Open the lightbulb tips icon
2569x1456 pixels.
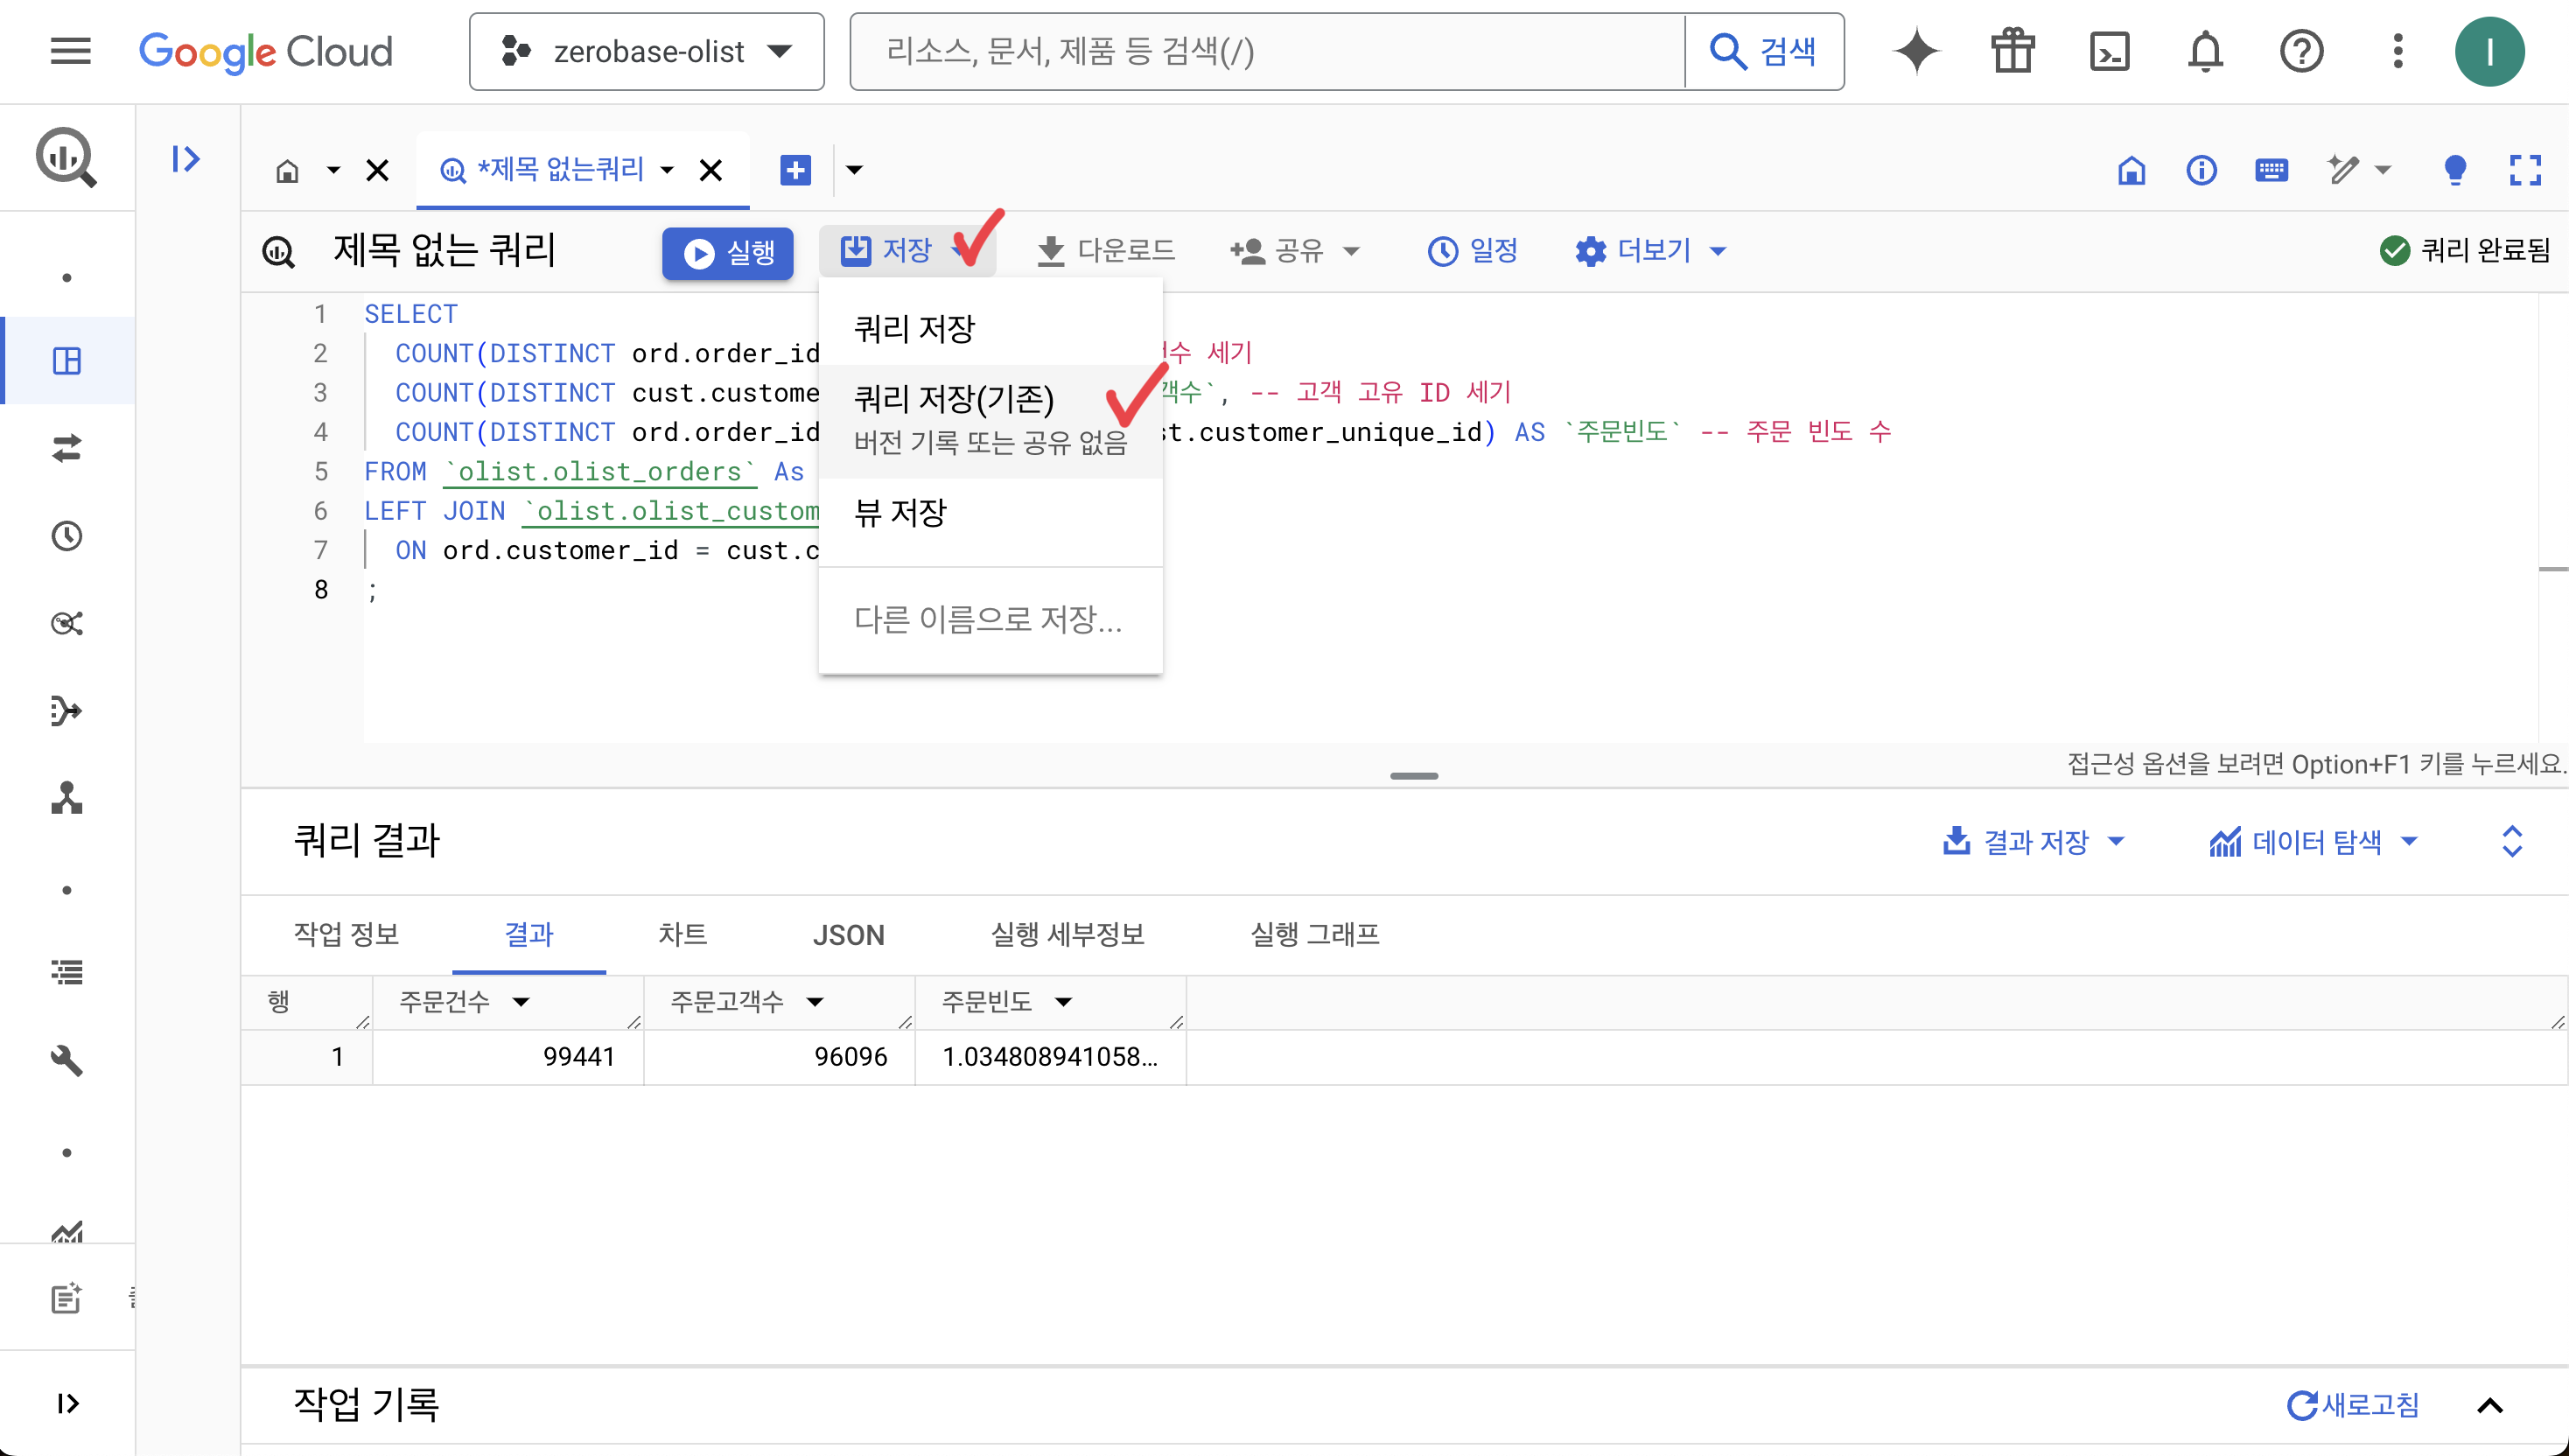click(x=2455, y=170)
